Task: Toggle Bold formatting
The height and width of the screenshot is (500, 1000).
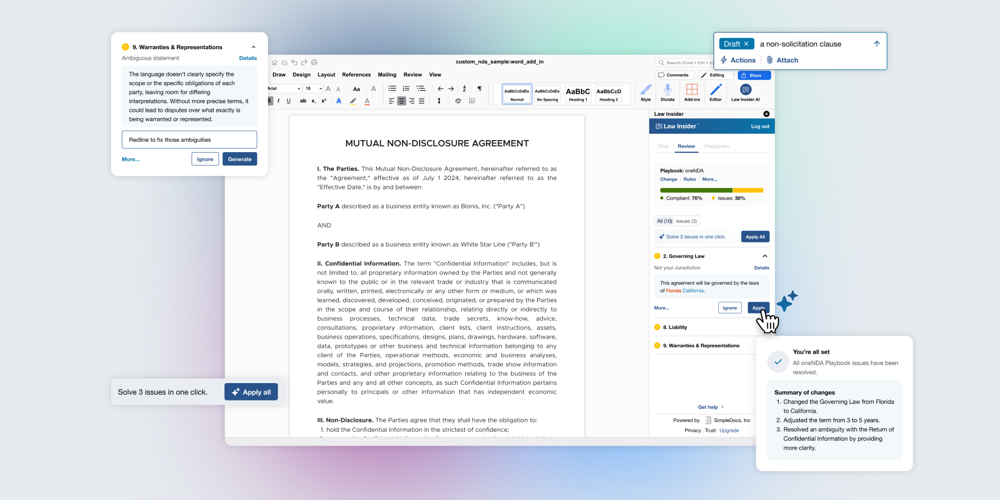Action: pos(269,101)
